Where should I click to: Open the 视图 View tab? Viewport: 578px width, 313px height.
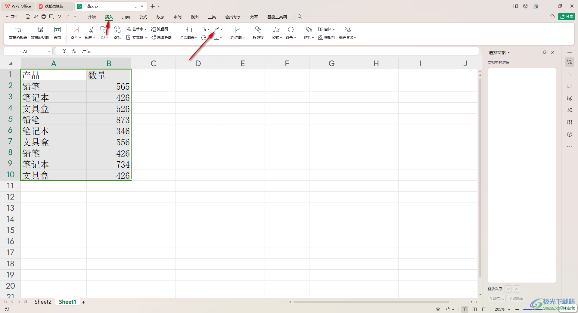[195, 17]
